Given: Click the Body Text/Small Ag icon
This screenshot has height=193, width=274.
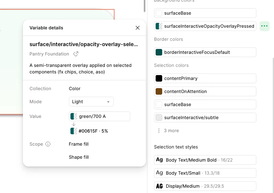Looking at the screenshot, I should click(x=159, y=173).
